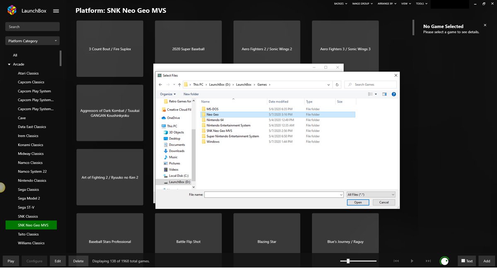Open the Tools menu
Viewport: 497px width, 279px height.
[421, 4]
